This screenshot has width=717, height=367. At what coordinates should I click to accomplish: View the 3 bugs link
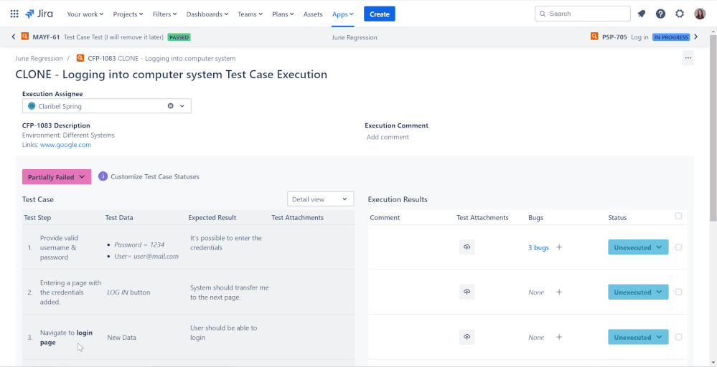coord(539,247)
